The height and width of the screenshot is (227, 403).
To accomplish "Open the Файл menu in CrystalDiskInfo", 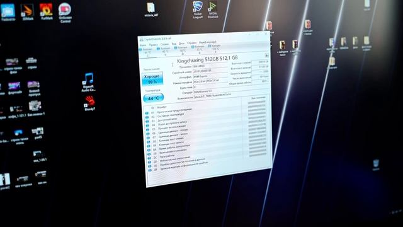I will [x=143, y=45].
